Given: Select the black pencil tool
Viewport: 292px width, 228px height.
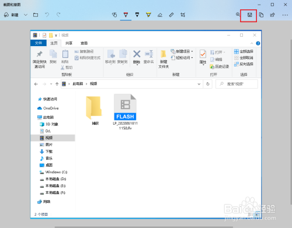Looking at the screenshot, I should [137, 15].
